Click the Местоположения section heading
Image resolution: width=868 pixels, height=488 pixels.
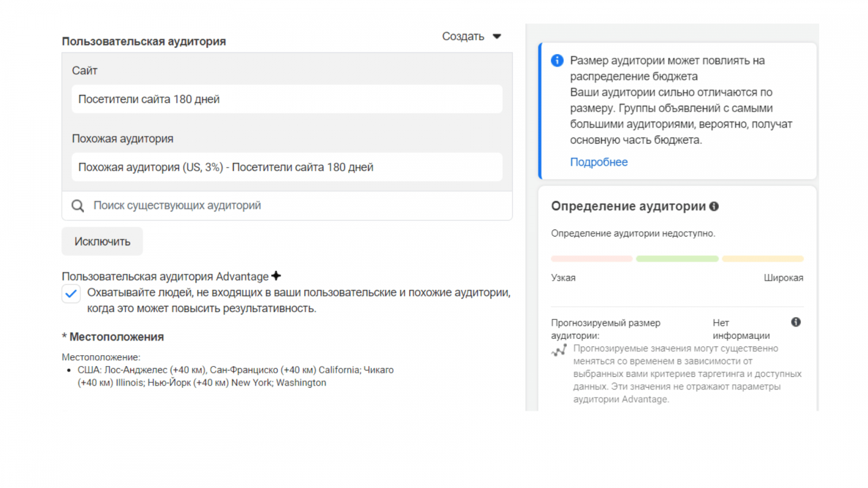pos(116,337)
